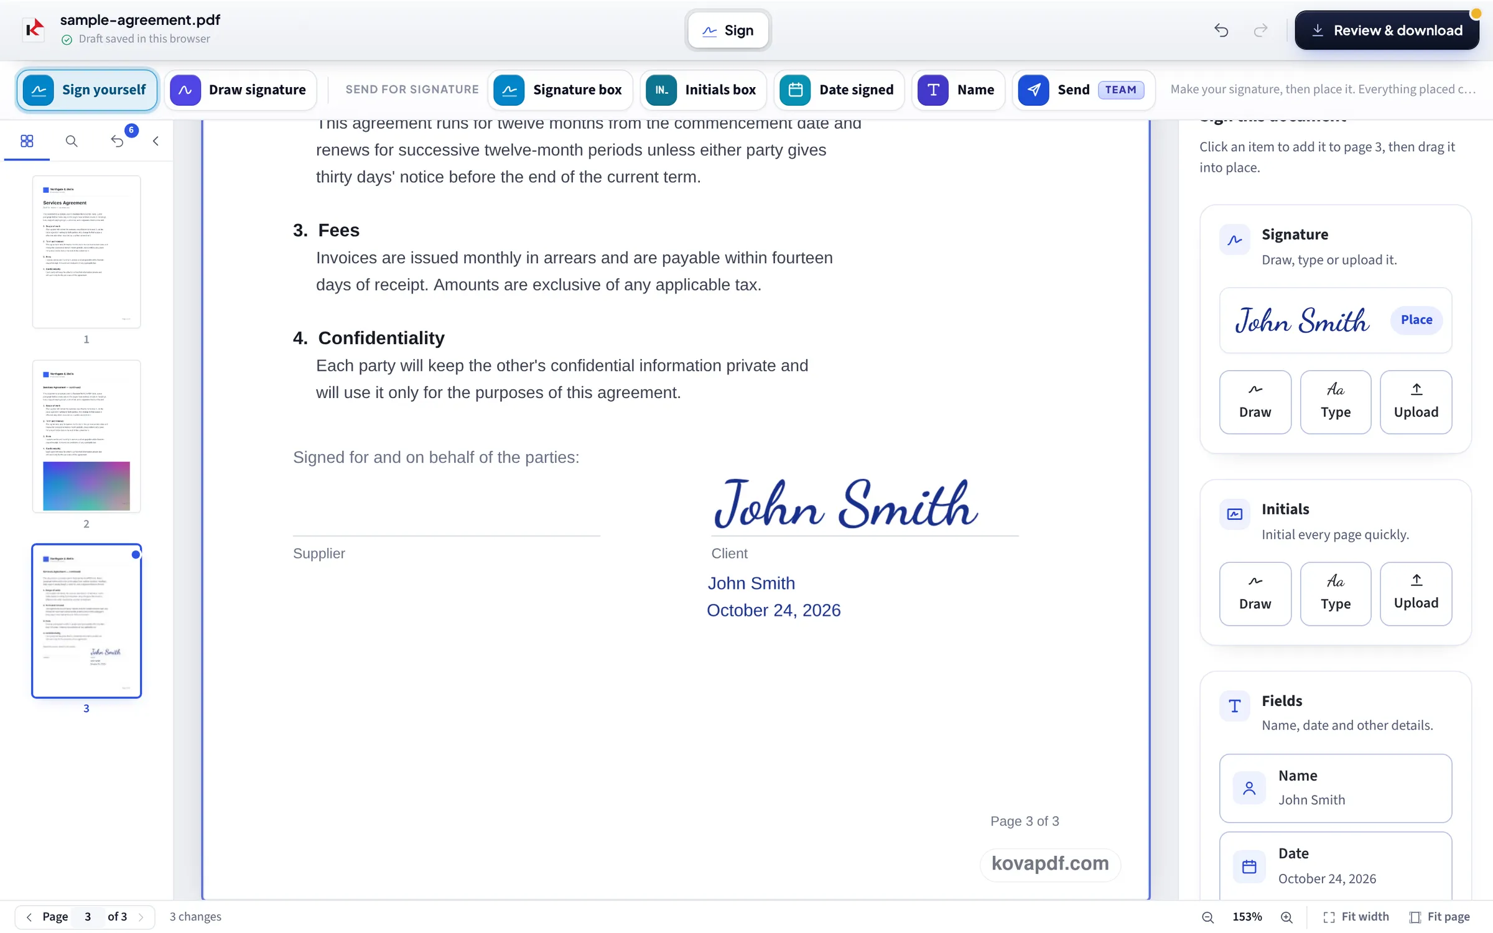Click the Kova PDF logo icon
This screenshot has height=933, width=1493.
coord(34,29)
